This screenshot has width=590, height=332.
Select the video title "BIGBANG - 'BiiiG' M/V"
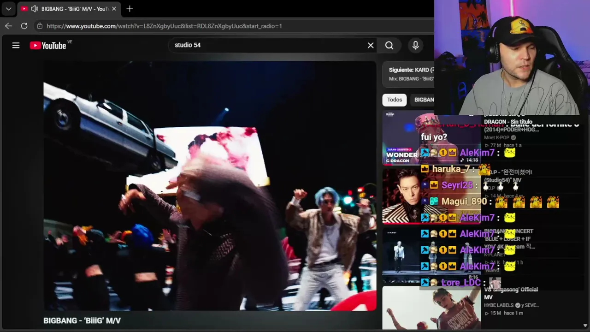point(82,320)
